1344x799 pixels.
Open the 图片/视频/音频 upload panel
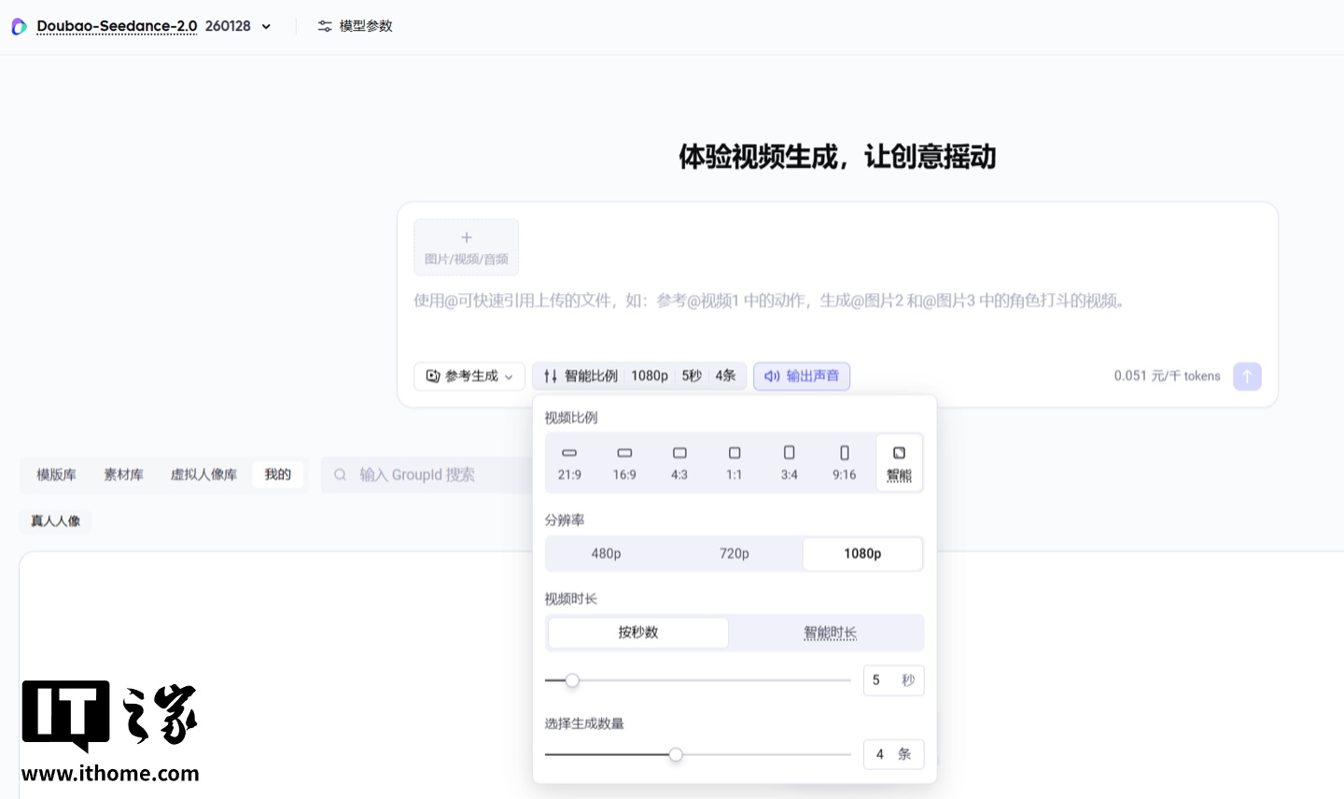[466, 245]
